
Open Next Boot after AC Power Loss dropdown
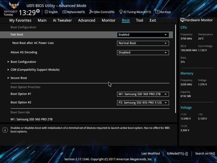[143, 43]
